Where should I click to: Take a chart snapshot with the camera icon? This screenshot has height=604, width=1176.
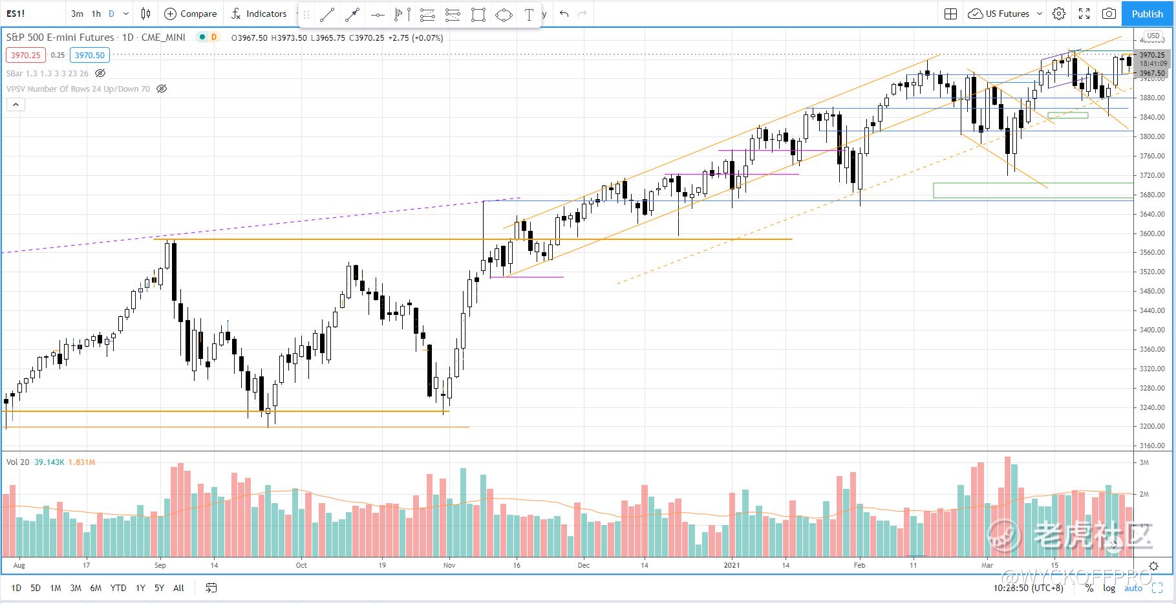[1109, 14]
